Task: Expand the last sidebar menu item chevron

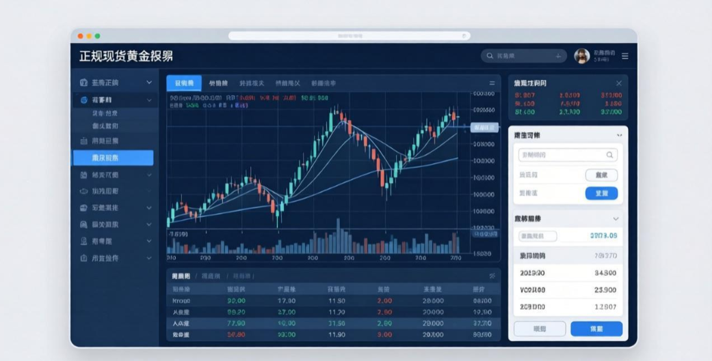Action: tap(149, 259)
